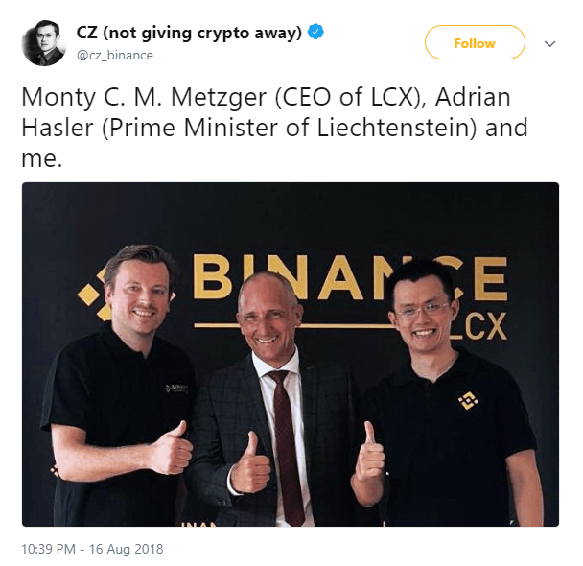Open the "CZ (not giving crypto away)" profile name

(x=189, y=33)
